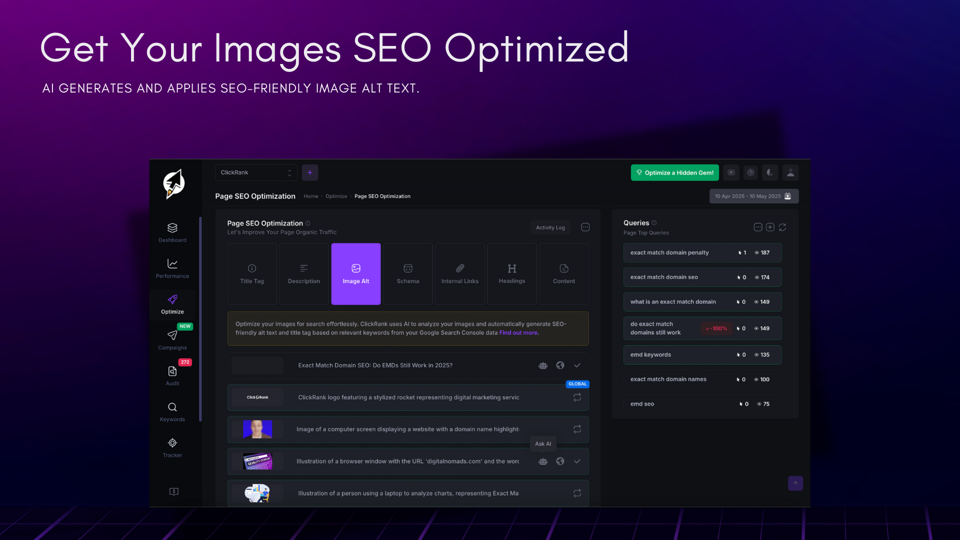Click Ask AI robot icon on Exact Match Domain SEO row

tap(543, 365)
